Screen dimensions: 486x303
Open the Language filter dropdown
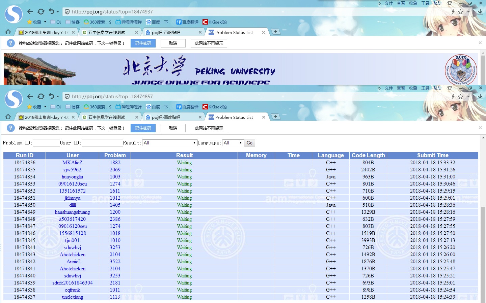(233, 143)
